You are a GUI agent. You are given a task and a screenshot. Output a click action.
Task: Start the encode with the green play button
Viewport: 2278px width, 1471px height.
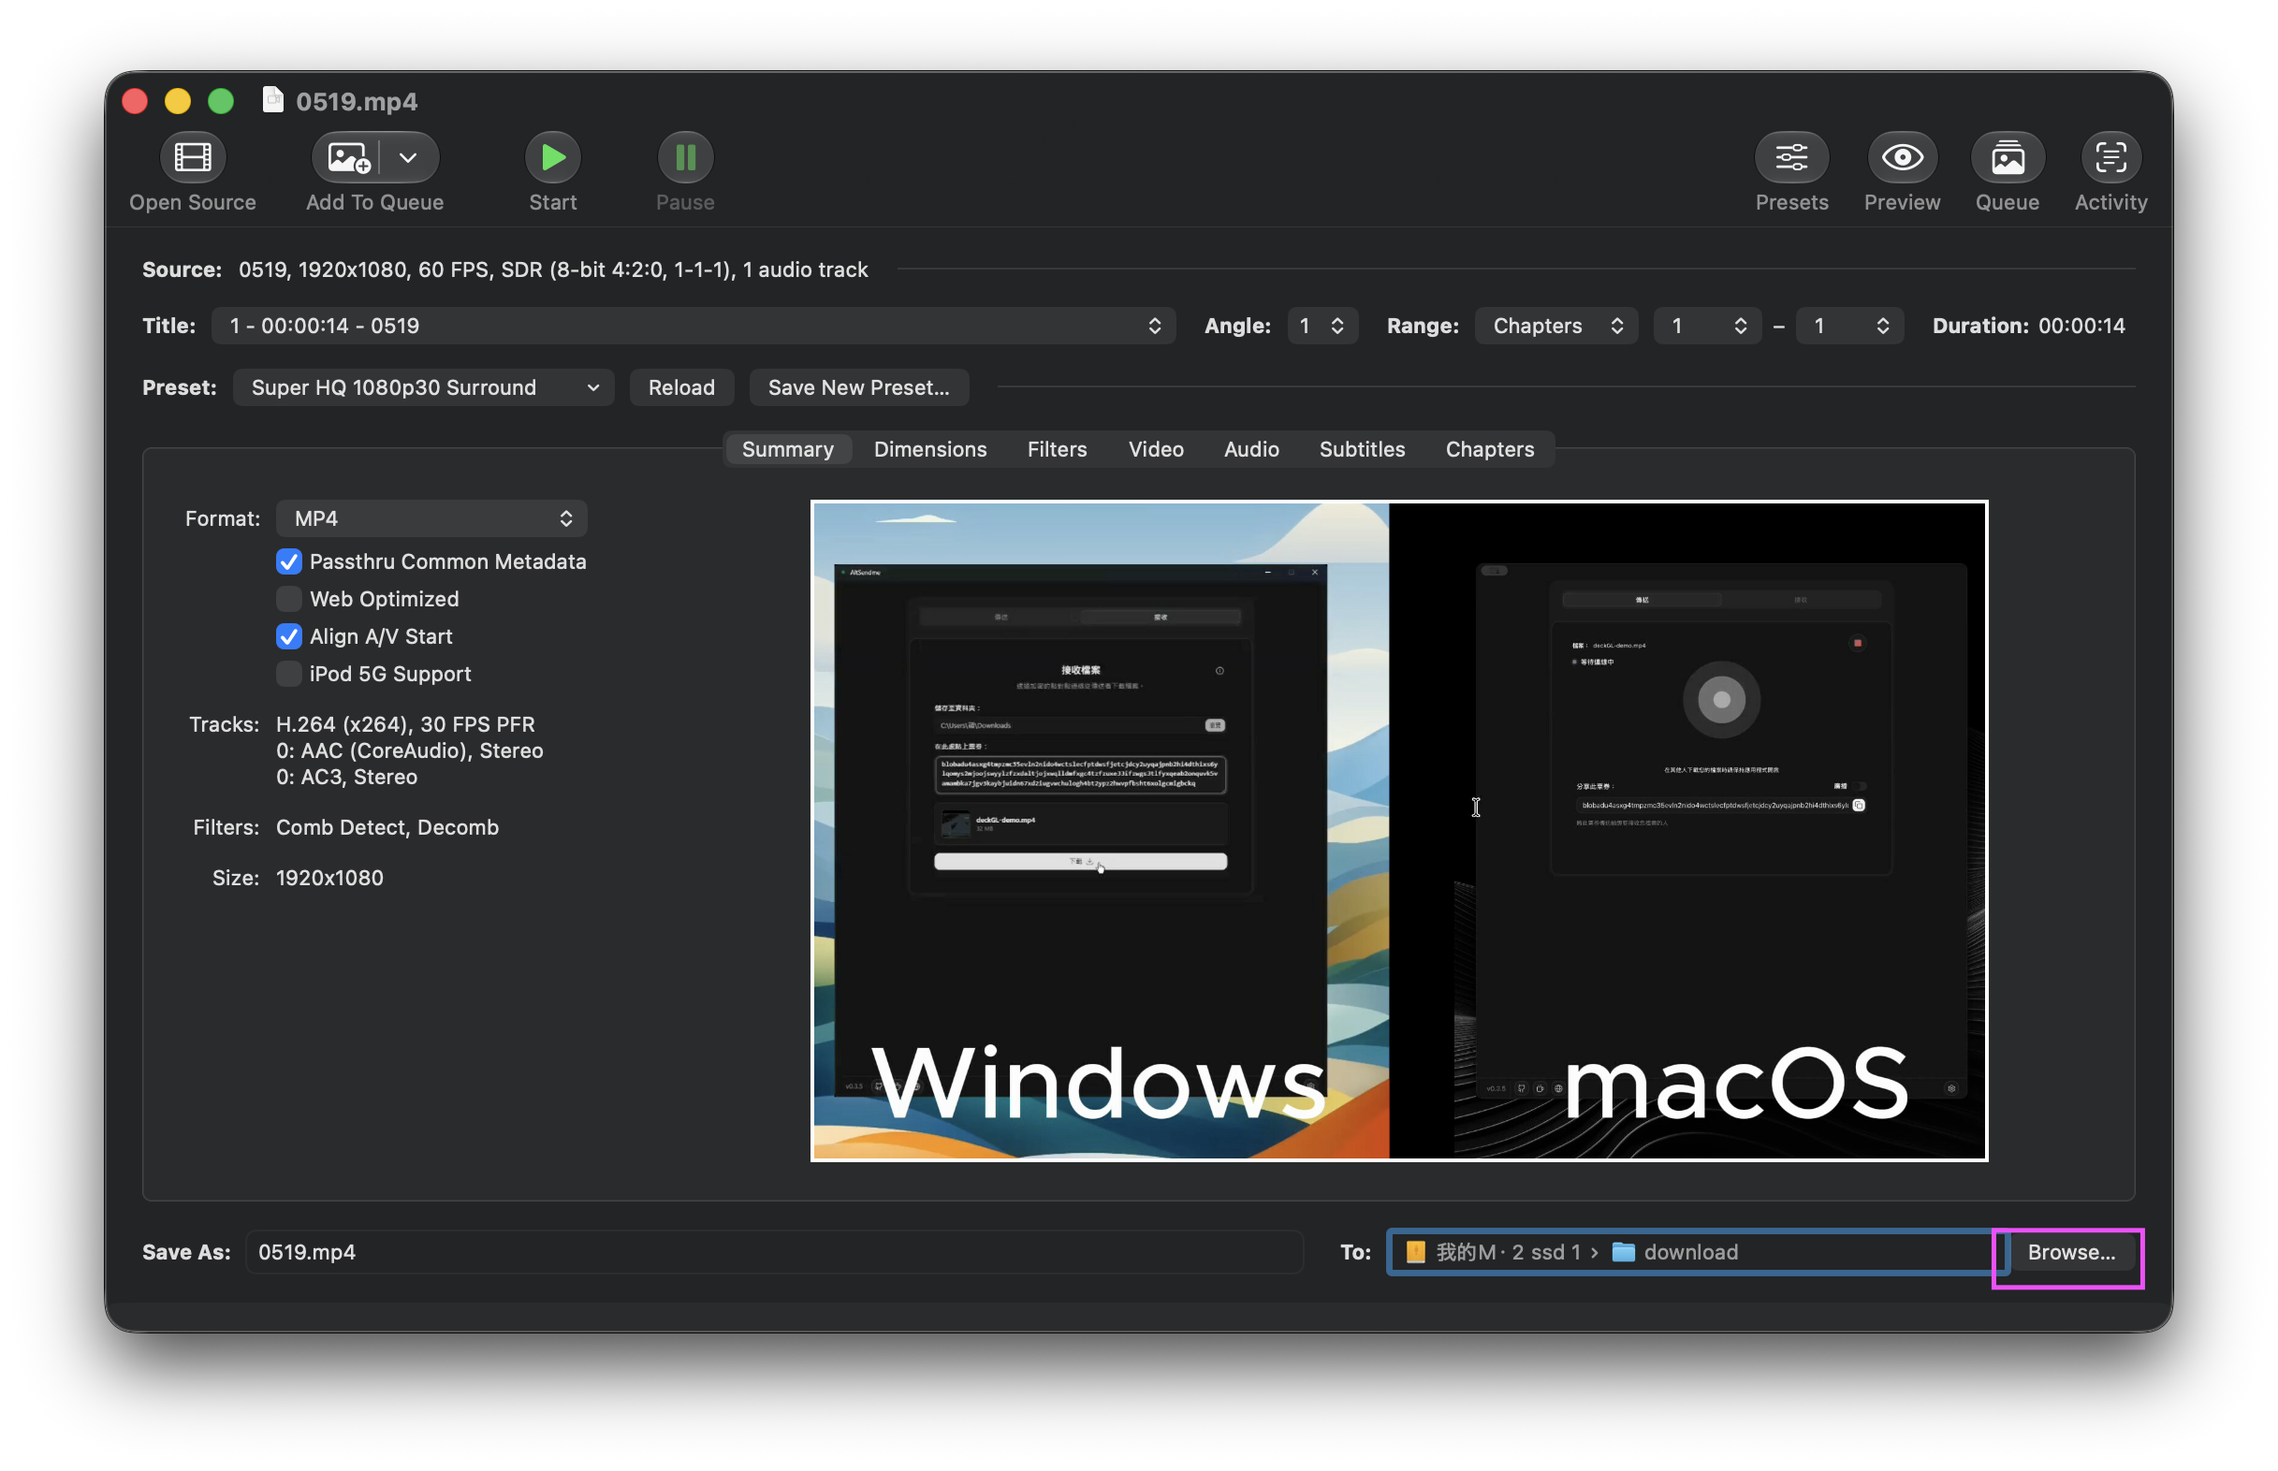552,156
